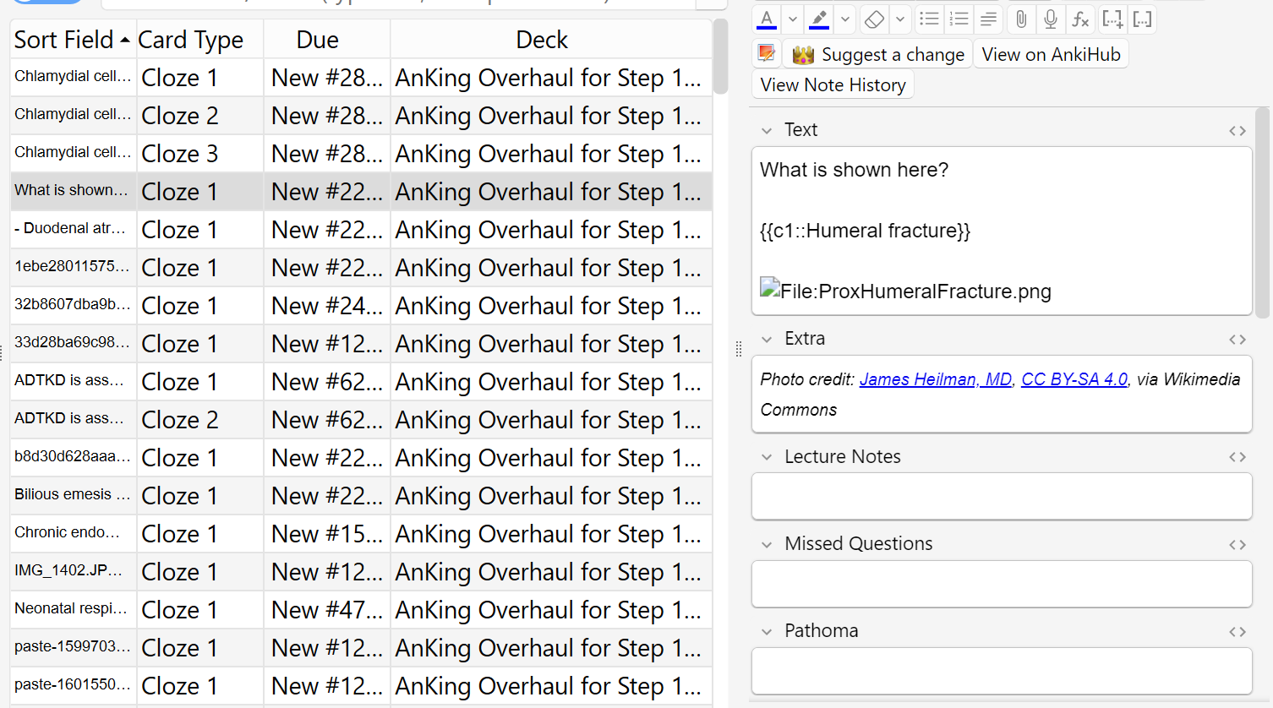Toggle HTML editor for Extra field
Image resolution: width=1273 pixels, height=708 pixels.
click(x=1237, y=339)
